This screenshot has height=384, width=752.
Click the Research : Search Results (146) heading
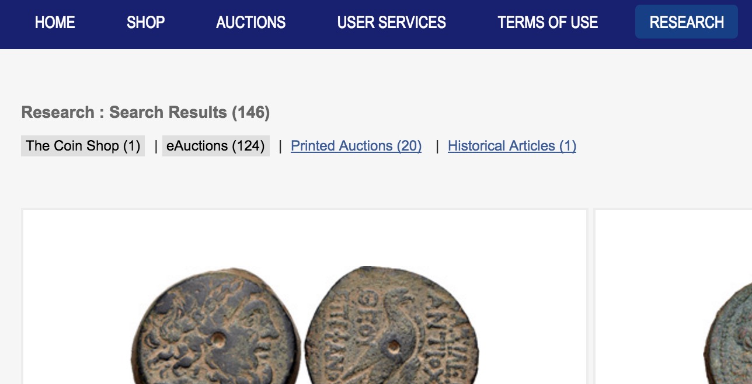coord(145,112)
